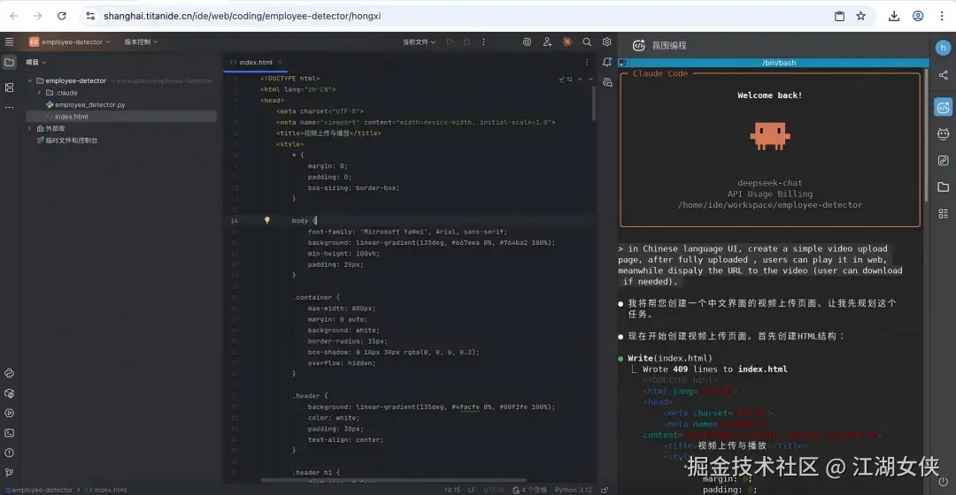
Task: Open the Services tool window icon
Action: pos(9,413)
